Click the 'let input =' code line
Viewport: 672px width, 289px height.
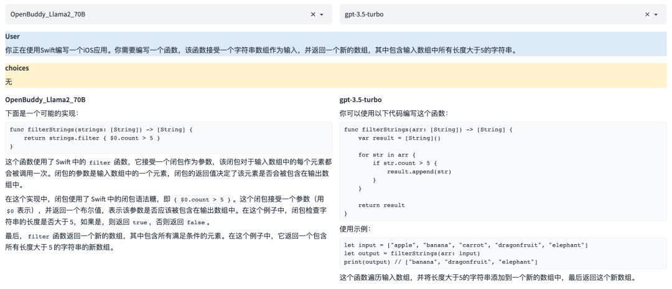(466, 245)
